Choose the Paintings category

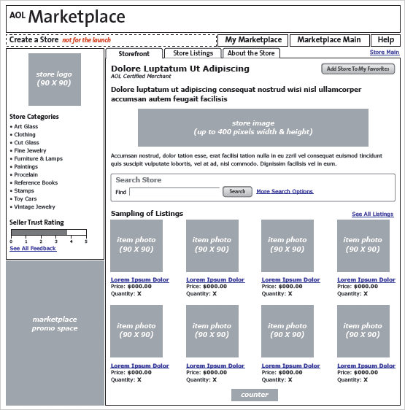pos(26,167)
